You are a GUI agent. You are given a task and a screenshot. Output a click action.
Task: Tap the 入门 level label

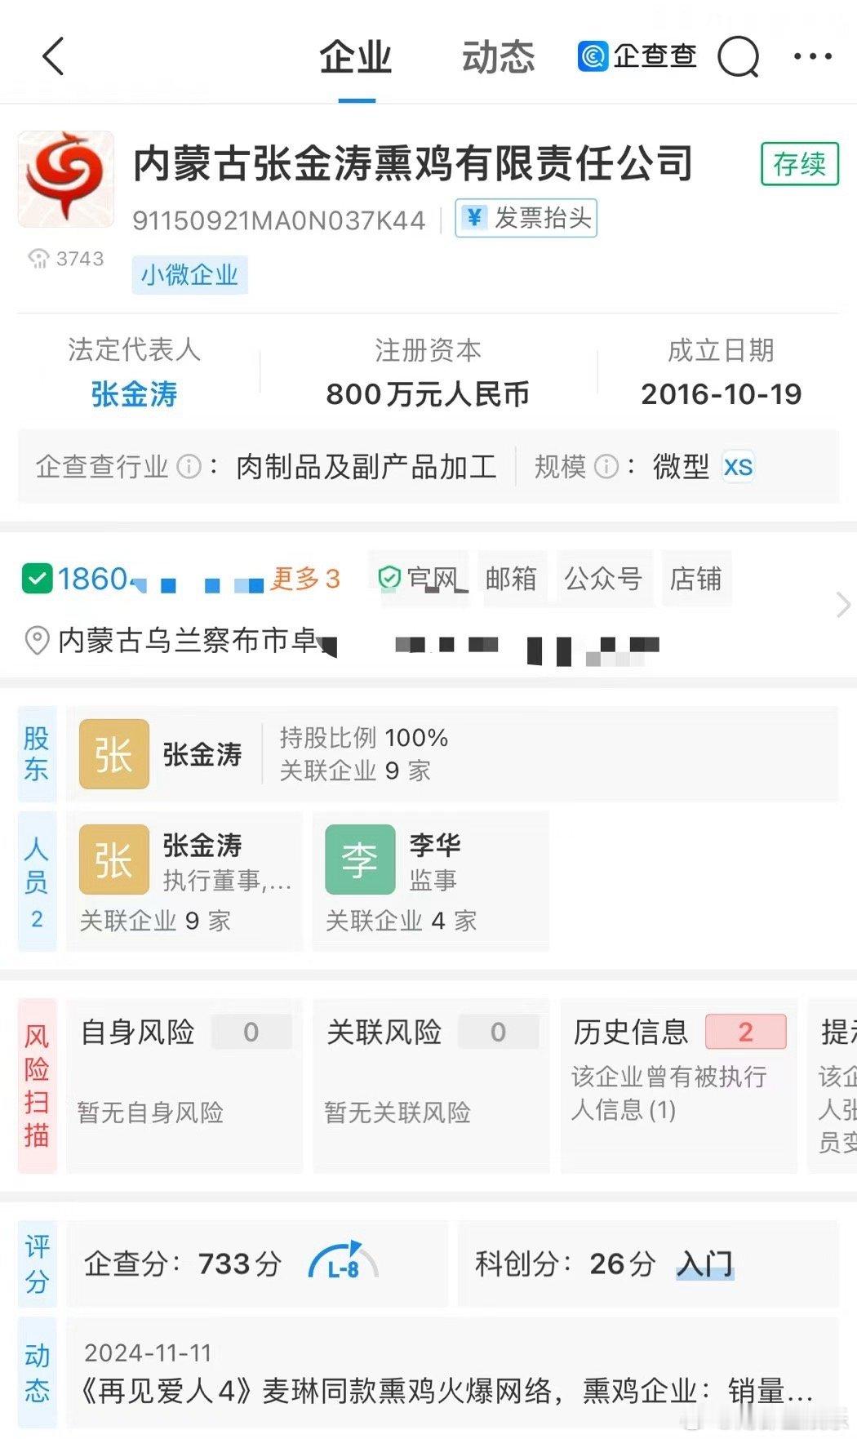click(705, 1264)
